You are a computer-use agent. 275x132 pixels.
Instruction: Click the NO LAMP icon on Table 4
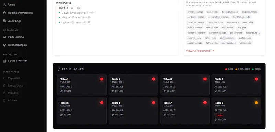[216, 91]
